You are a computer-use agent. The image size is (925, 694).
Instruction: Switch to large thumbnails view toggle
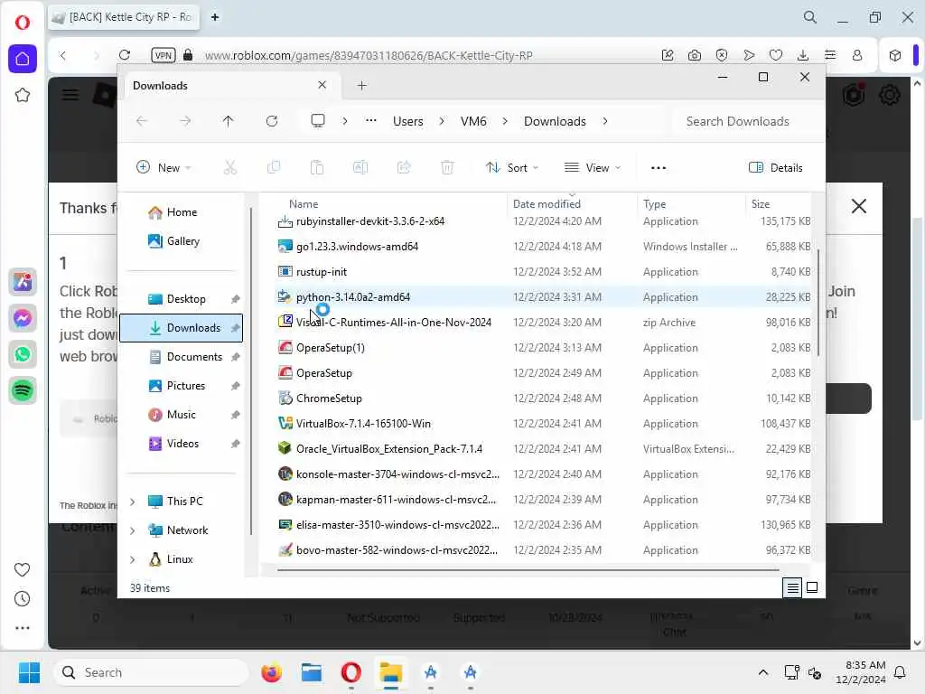pyautogui.click(x=812, y=587)
